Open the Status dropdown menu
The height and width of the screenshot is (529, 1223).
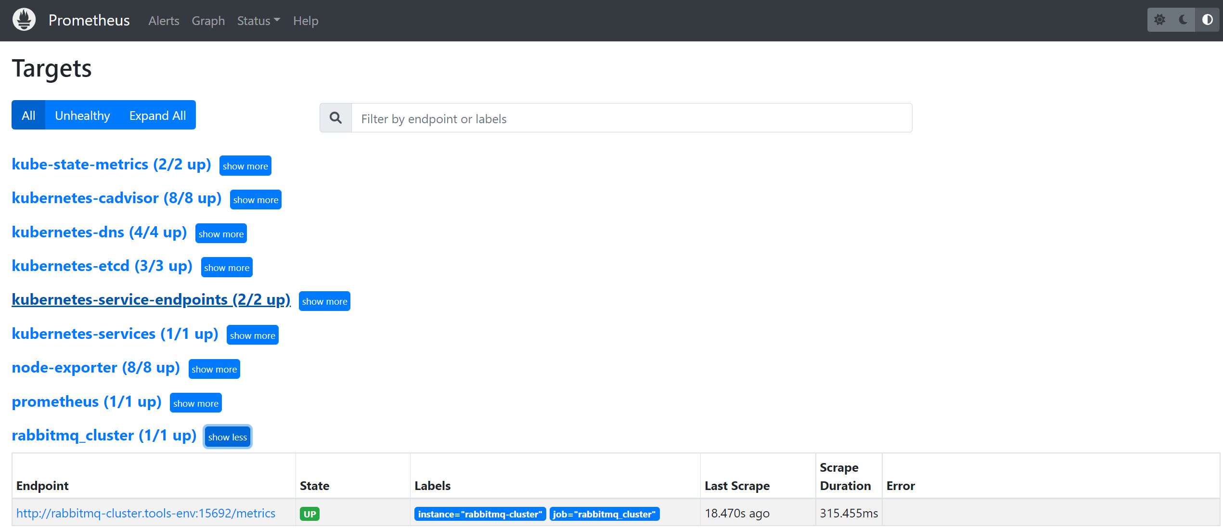click(258, 21)
